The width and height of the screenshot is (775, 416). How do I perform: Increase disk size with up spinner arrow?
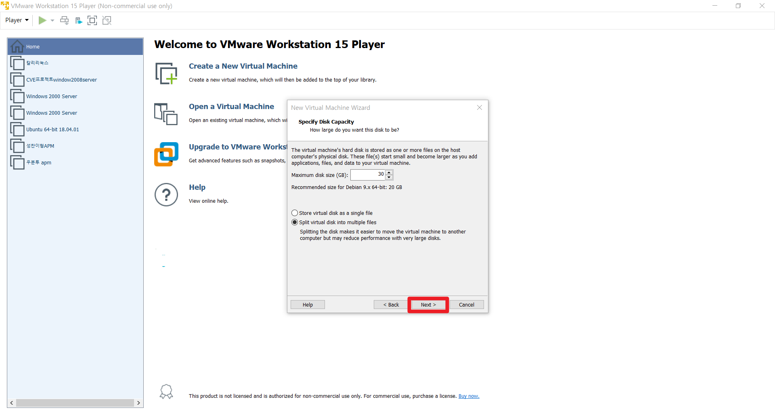click(x=389, y=172)
